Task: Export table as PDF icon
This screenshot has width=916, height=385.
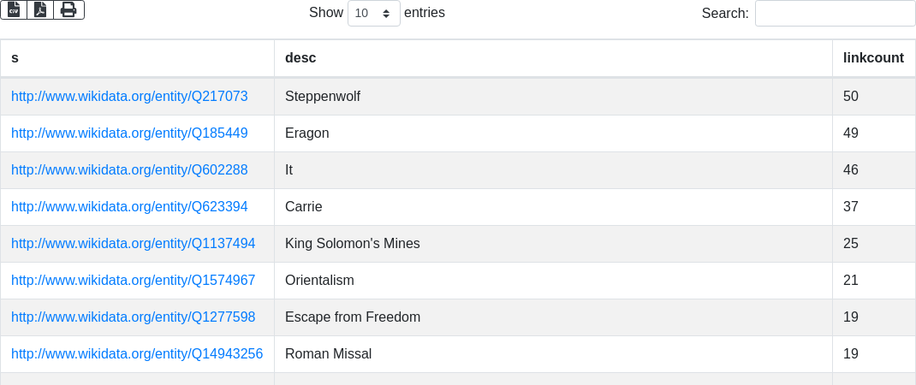Action: [40, 10]
